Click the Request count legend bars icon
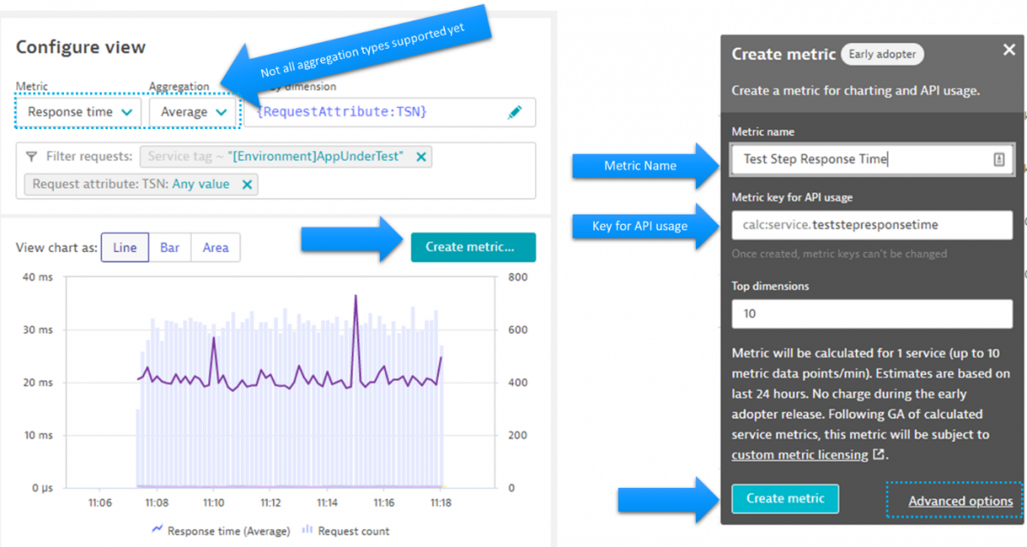 pyautogui.click(x=306, y=531)
